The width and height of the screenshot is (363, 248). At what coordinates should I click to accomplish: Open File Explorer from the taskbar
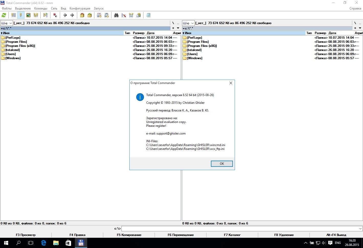coord(56,243)
